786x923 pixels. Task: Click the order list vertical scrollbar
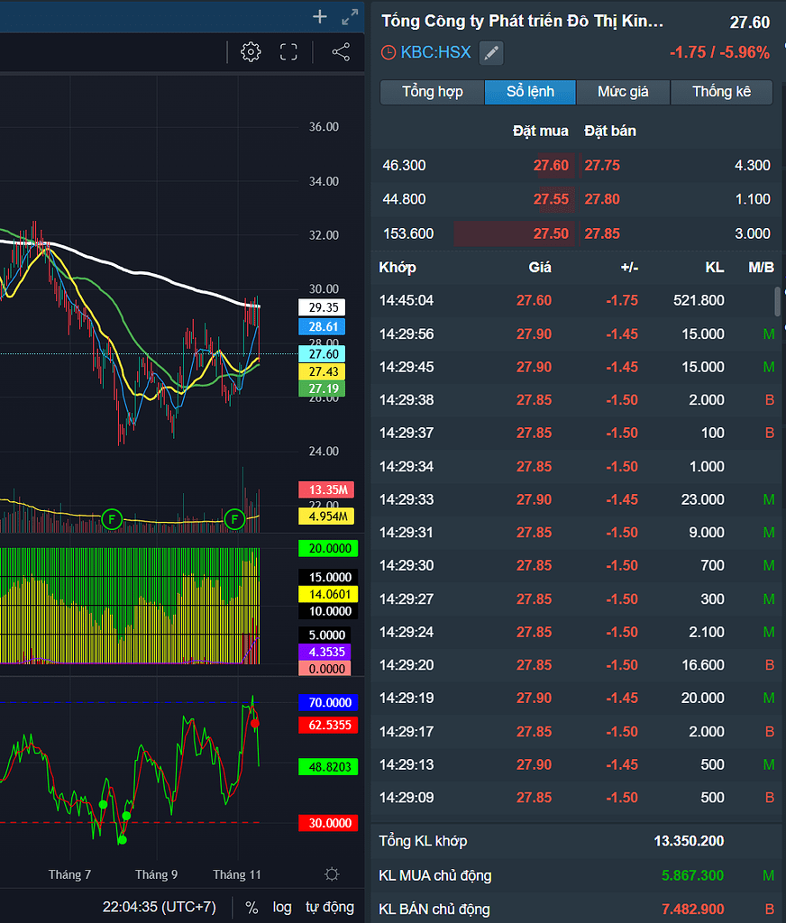tap(778, 302)
